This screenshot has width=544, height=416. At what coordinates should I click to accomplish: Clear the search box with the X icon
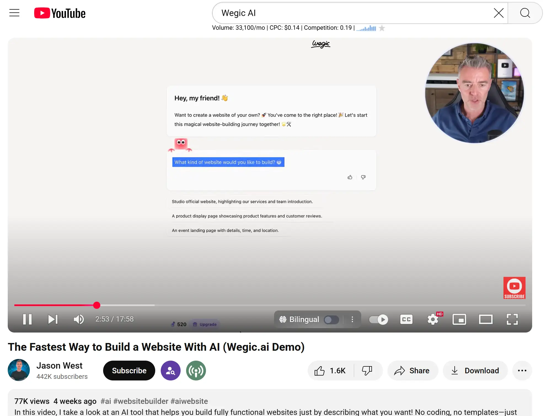(x=499, y=13)
